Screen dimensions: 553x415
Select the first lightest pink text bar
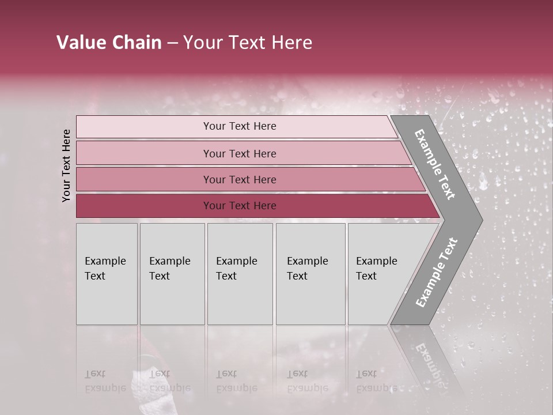click(239, 126)
